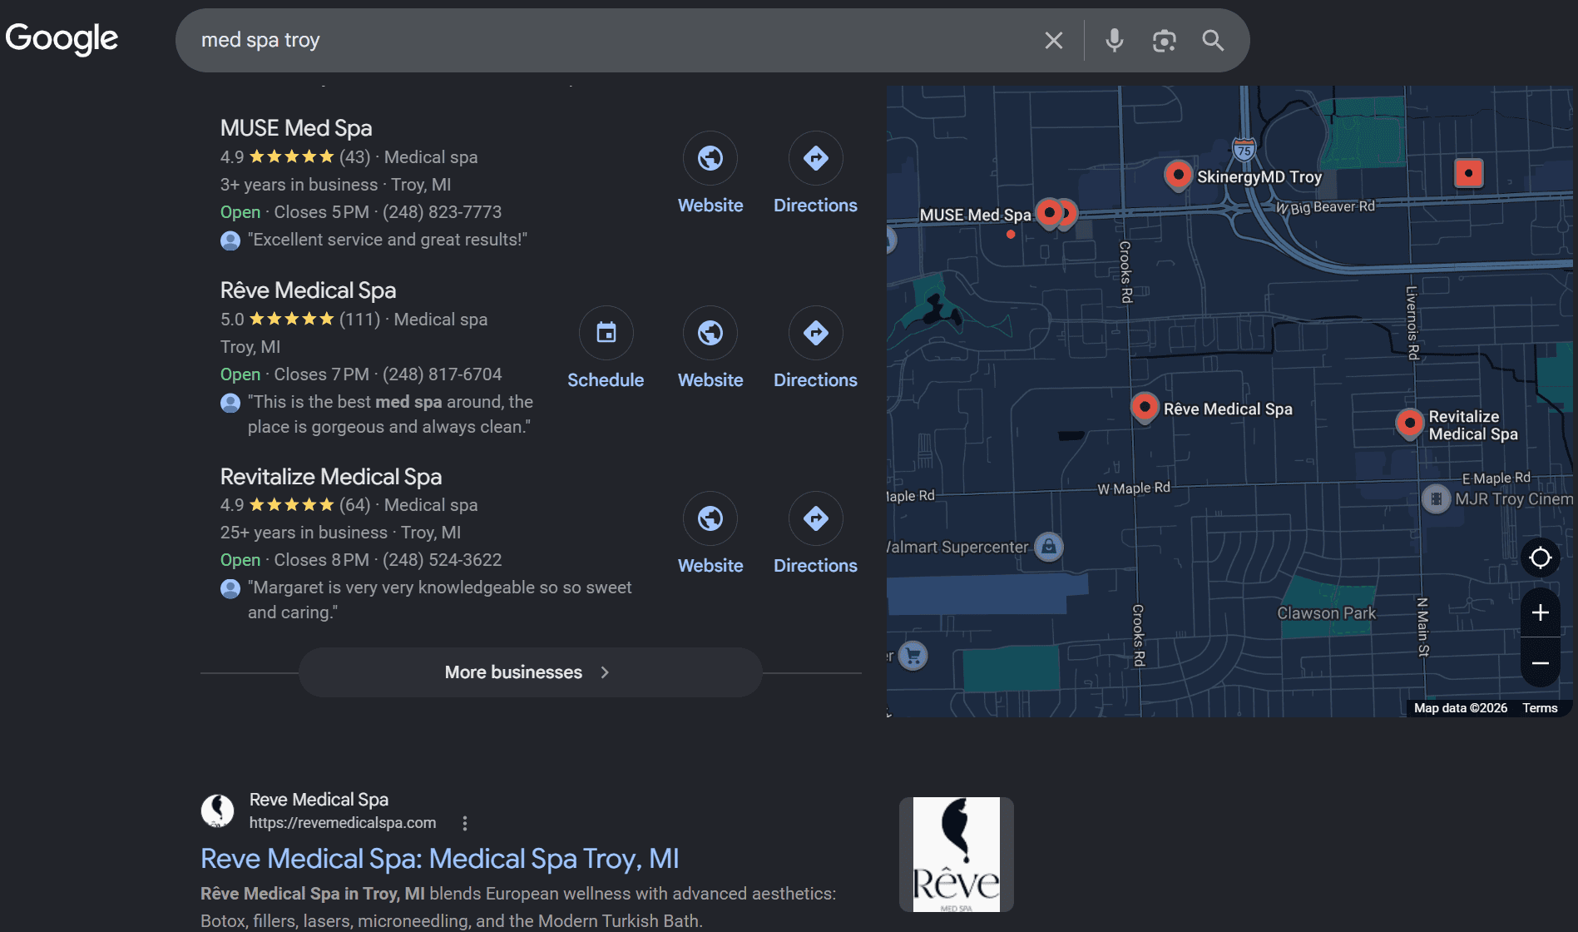Select Rêve Medical Spa map pin
The width and height of the screenshot is (1578, 932).
point(1145,408)
